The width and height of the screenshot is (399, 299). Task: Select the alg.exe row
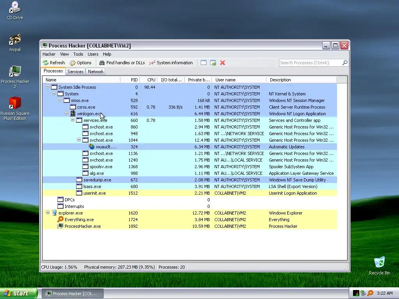[190, 173]
